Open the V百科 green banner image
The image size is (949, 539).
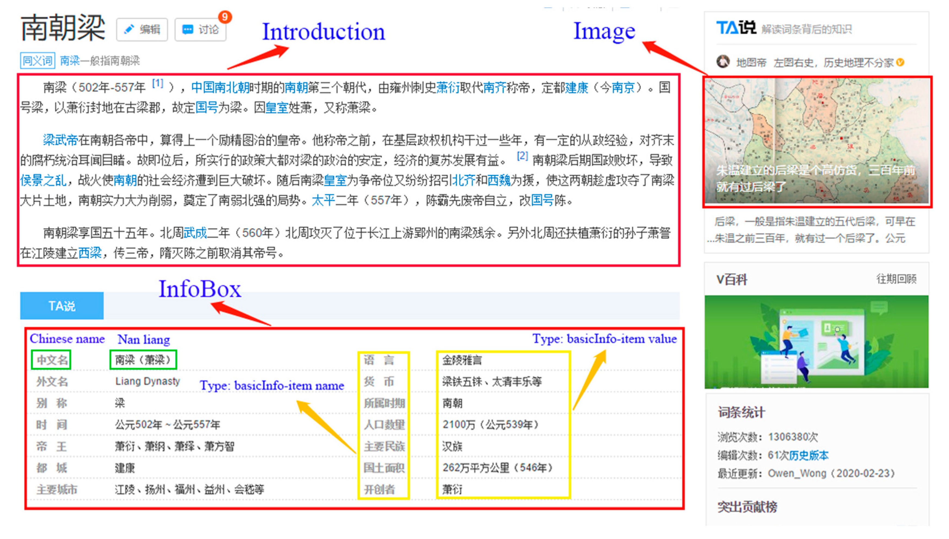pyautogui.click(x=816, y=342)
